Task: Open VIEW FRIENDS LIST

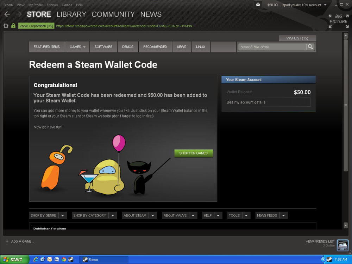Action: pos(320,241)
